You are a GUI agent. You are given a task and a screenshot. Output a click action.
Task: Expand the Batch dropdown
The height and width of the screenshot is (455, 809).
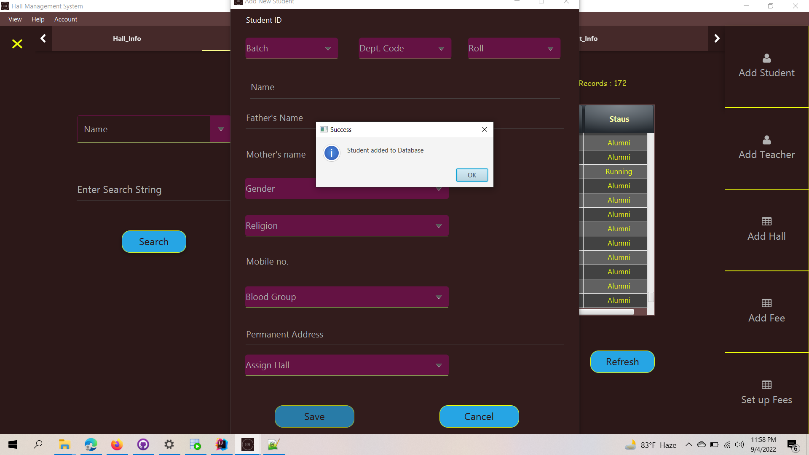tap(291, 48)
